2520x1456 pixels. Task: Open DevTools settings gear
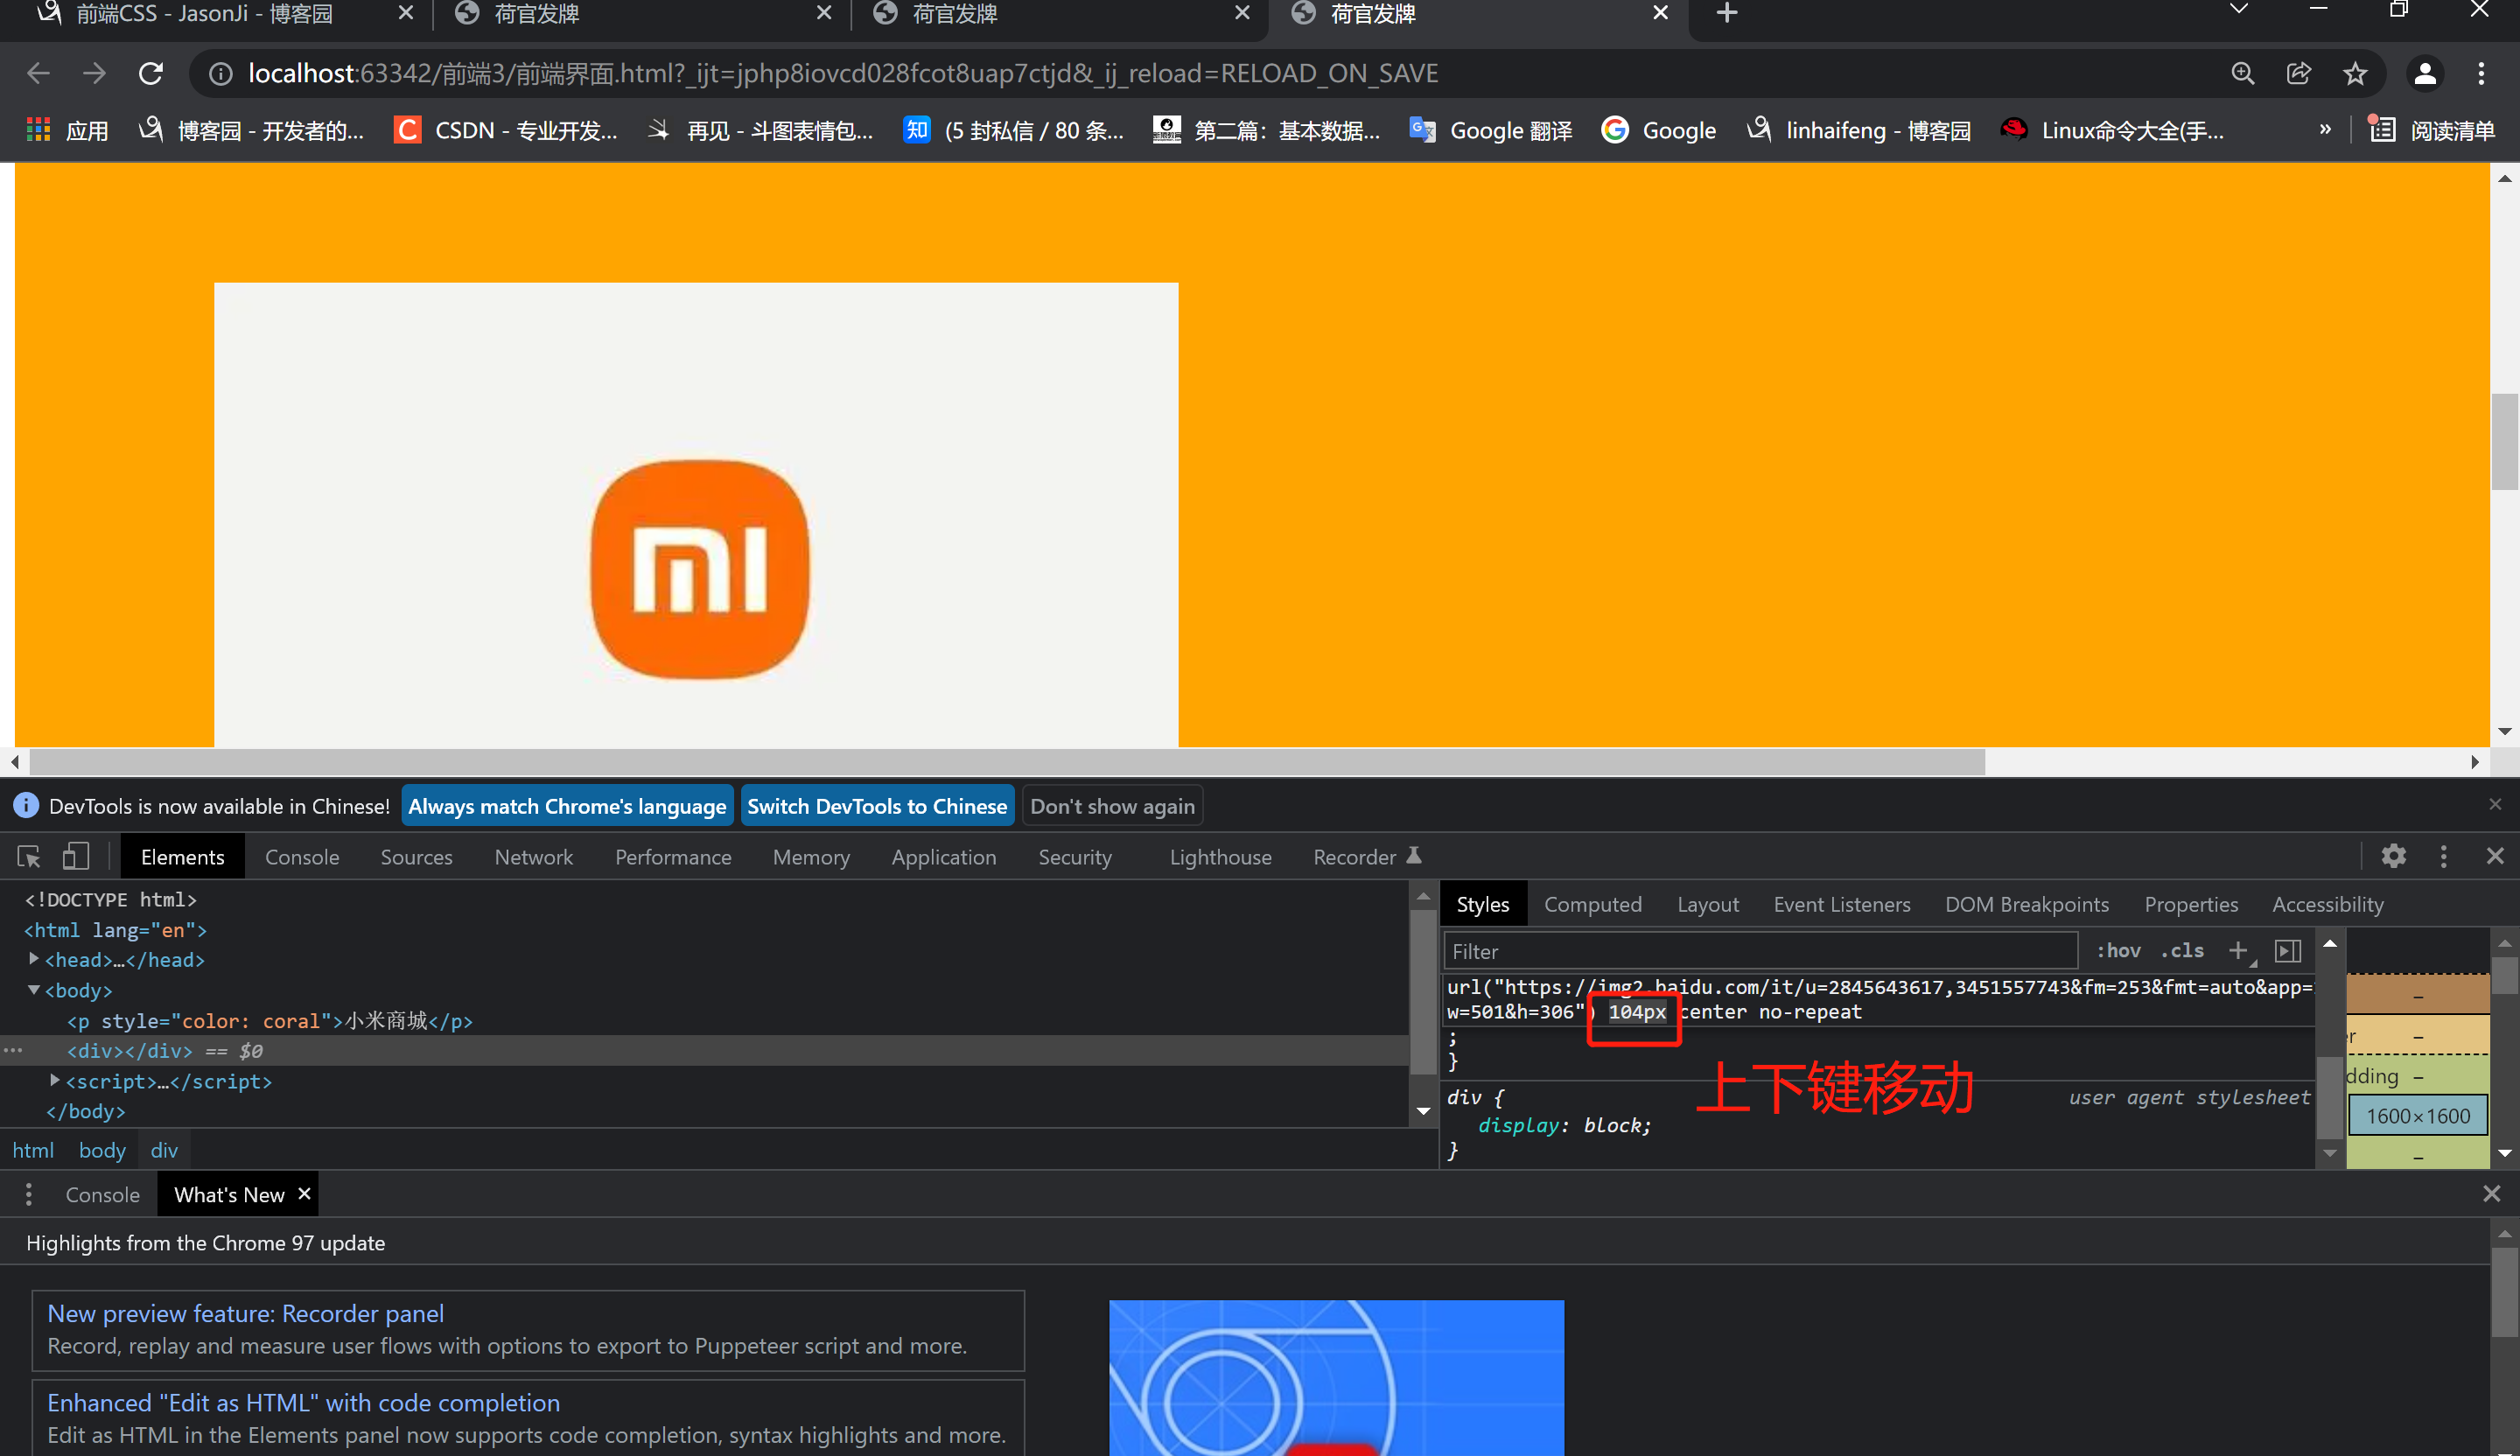point(2393,856)
